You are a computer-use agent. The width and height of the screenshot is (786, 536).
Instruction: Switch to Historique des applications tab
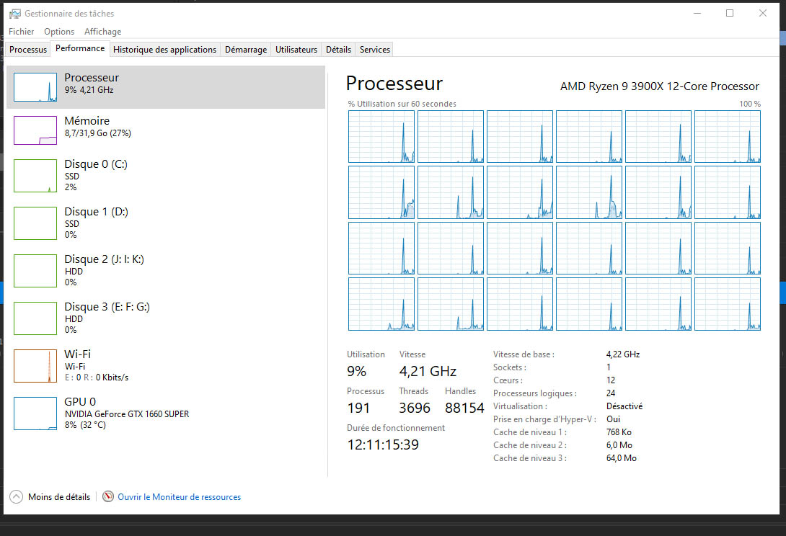[x=164, y=50]
